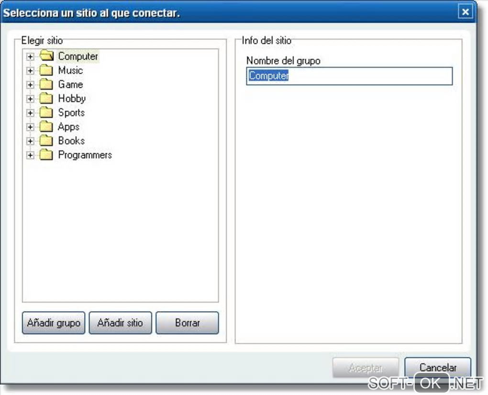Select the Computer label in tree

pos(78,56)
